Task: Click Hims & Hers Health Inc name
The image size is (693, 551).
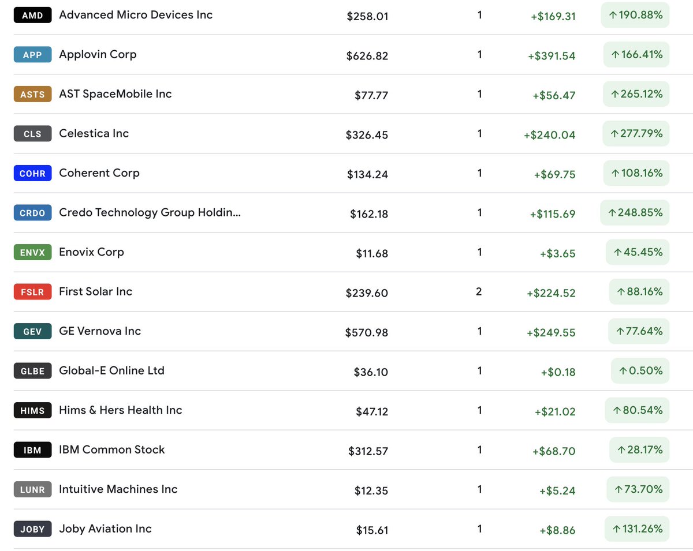Action: pyautogui.click(x=120, y=410)
